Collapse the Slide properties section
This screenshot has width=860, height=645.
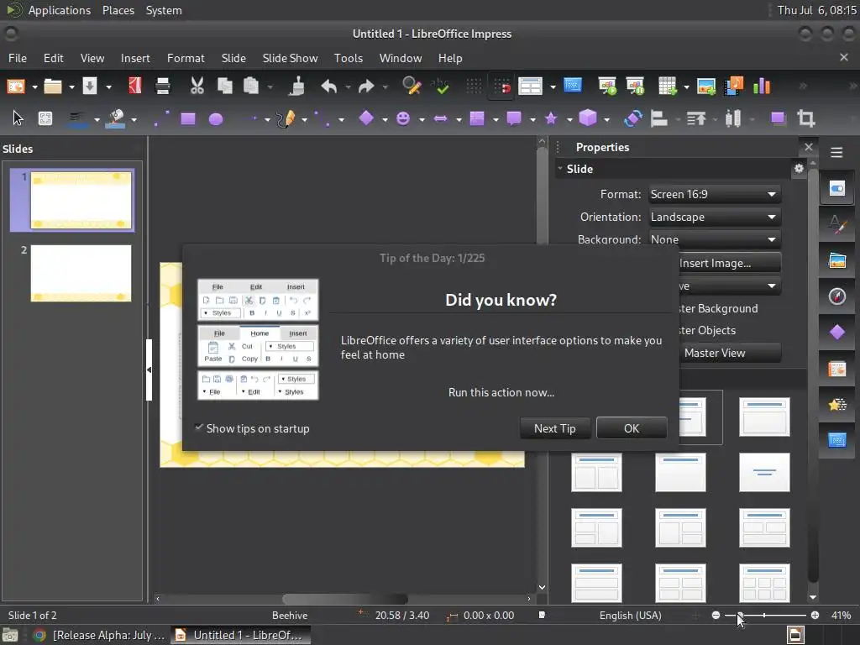pyautogui.click(x=560, y=168)
